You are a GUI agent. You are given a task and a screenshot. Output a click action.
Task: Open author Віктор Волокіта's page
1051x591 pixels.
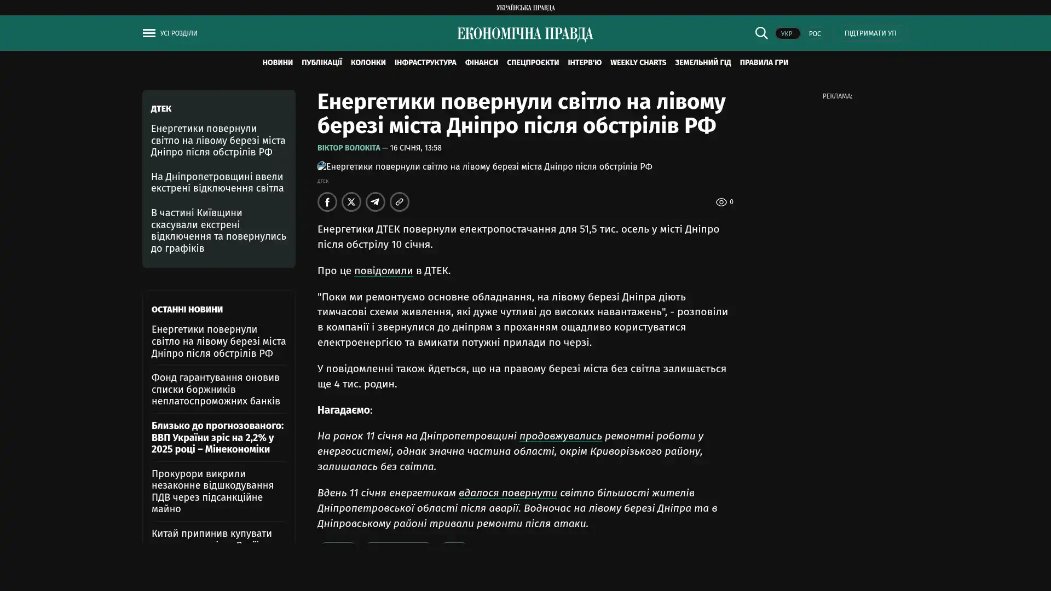click(348, 148)
